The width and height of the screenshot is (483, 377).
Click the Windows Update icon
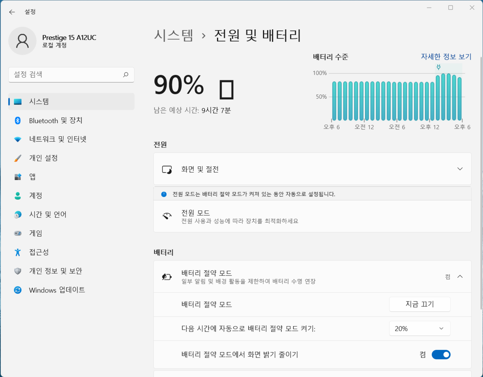[18, 290]
